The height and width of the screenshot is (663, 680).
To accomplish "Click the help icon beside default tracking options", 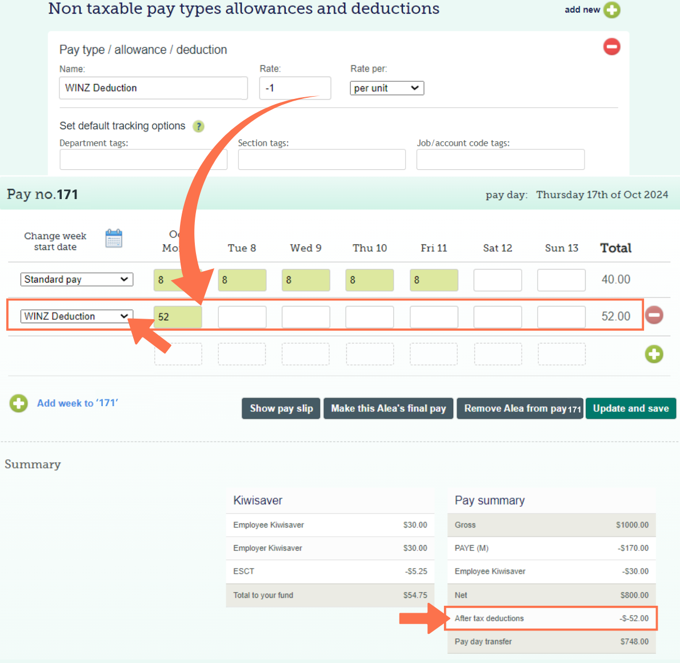I will pyautogui.click(x=198, y=126).
